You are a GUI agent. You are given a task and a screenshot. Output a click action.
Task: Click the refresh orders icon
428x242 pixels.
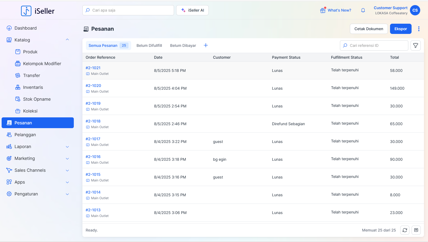(x=405, y=230)
